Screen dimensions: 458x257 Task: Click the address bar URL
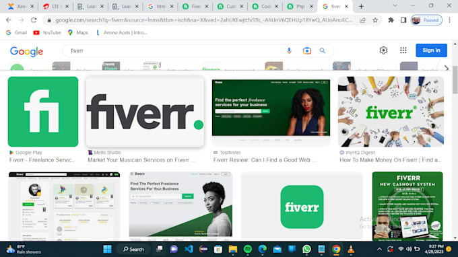[203, 20]
